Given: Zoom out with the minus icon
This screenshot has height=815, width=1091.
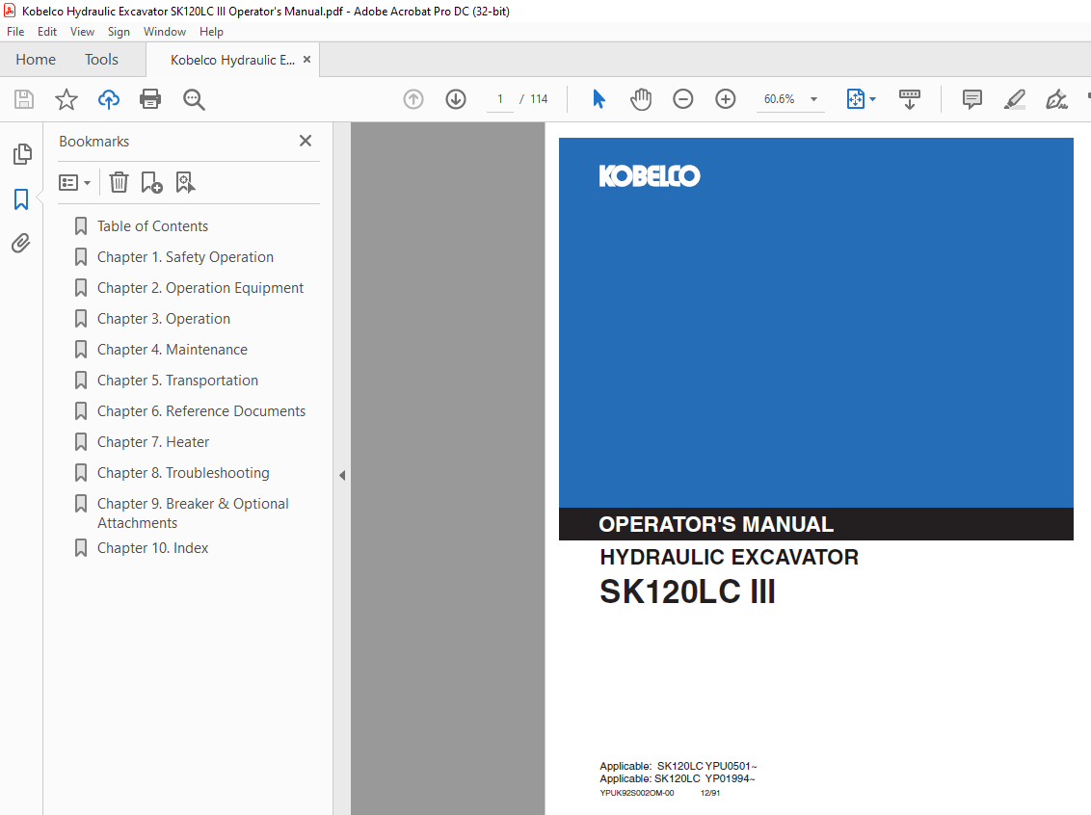Looking at the screenshot, I should [683, 99].
